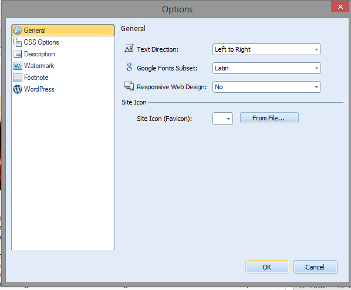This screenshot has width=351, height=290.
Task: Click the WordPress logo icon
Action: pos(18,89)
